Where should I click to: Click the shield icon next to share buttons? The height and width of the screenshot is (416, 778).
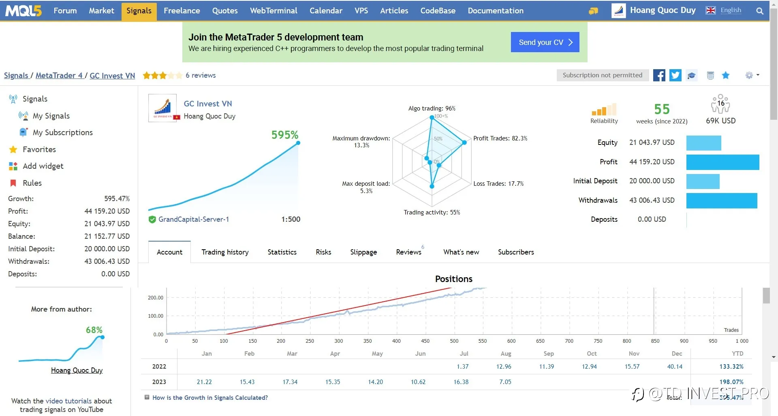[x=710, y=75]
